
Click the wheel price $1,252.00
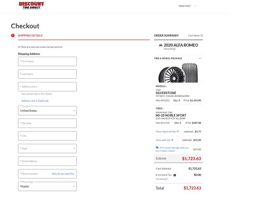click(x=196, y=101)
